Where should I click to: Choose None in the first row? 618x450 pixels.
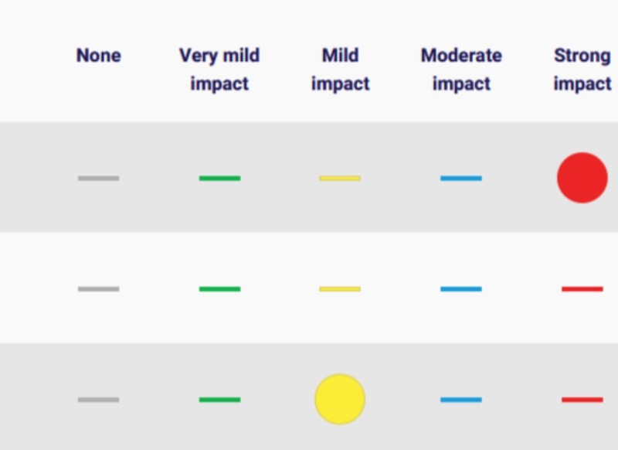98,178
